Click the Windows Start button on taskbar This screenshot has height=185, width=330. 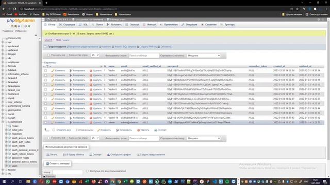(4, 181)
